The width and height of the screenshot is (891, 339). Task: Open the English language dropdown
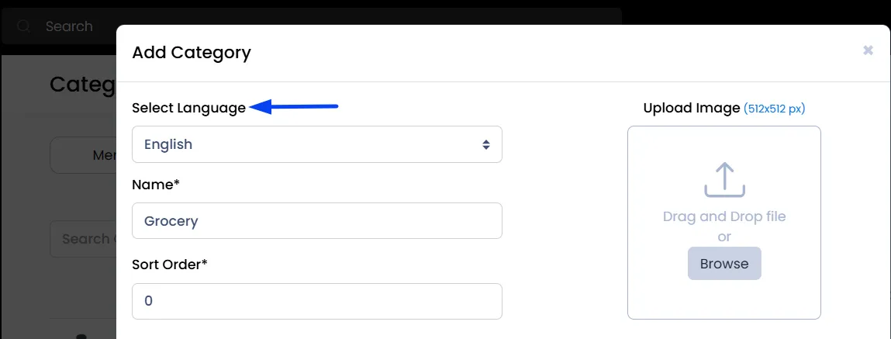pyautogui.click(x=317, y=144)
